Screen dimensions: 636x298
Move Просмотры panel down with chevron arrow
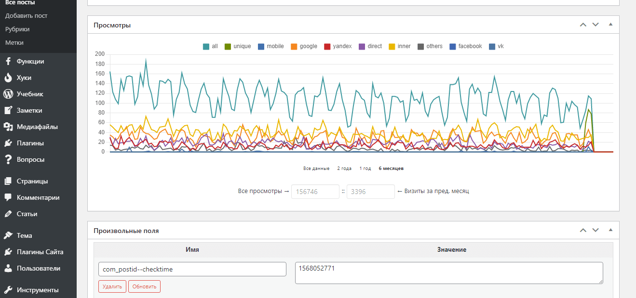pyautogui.click(x=595, y=25)
